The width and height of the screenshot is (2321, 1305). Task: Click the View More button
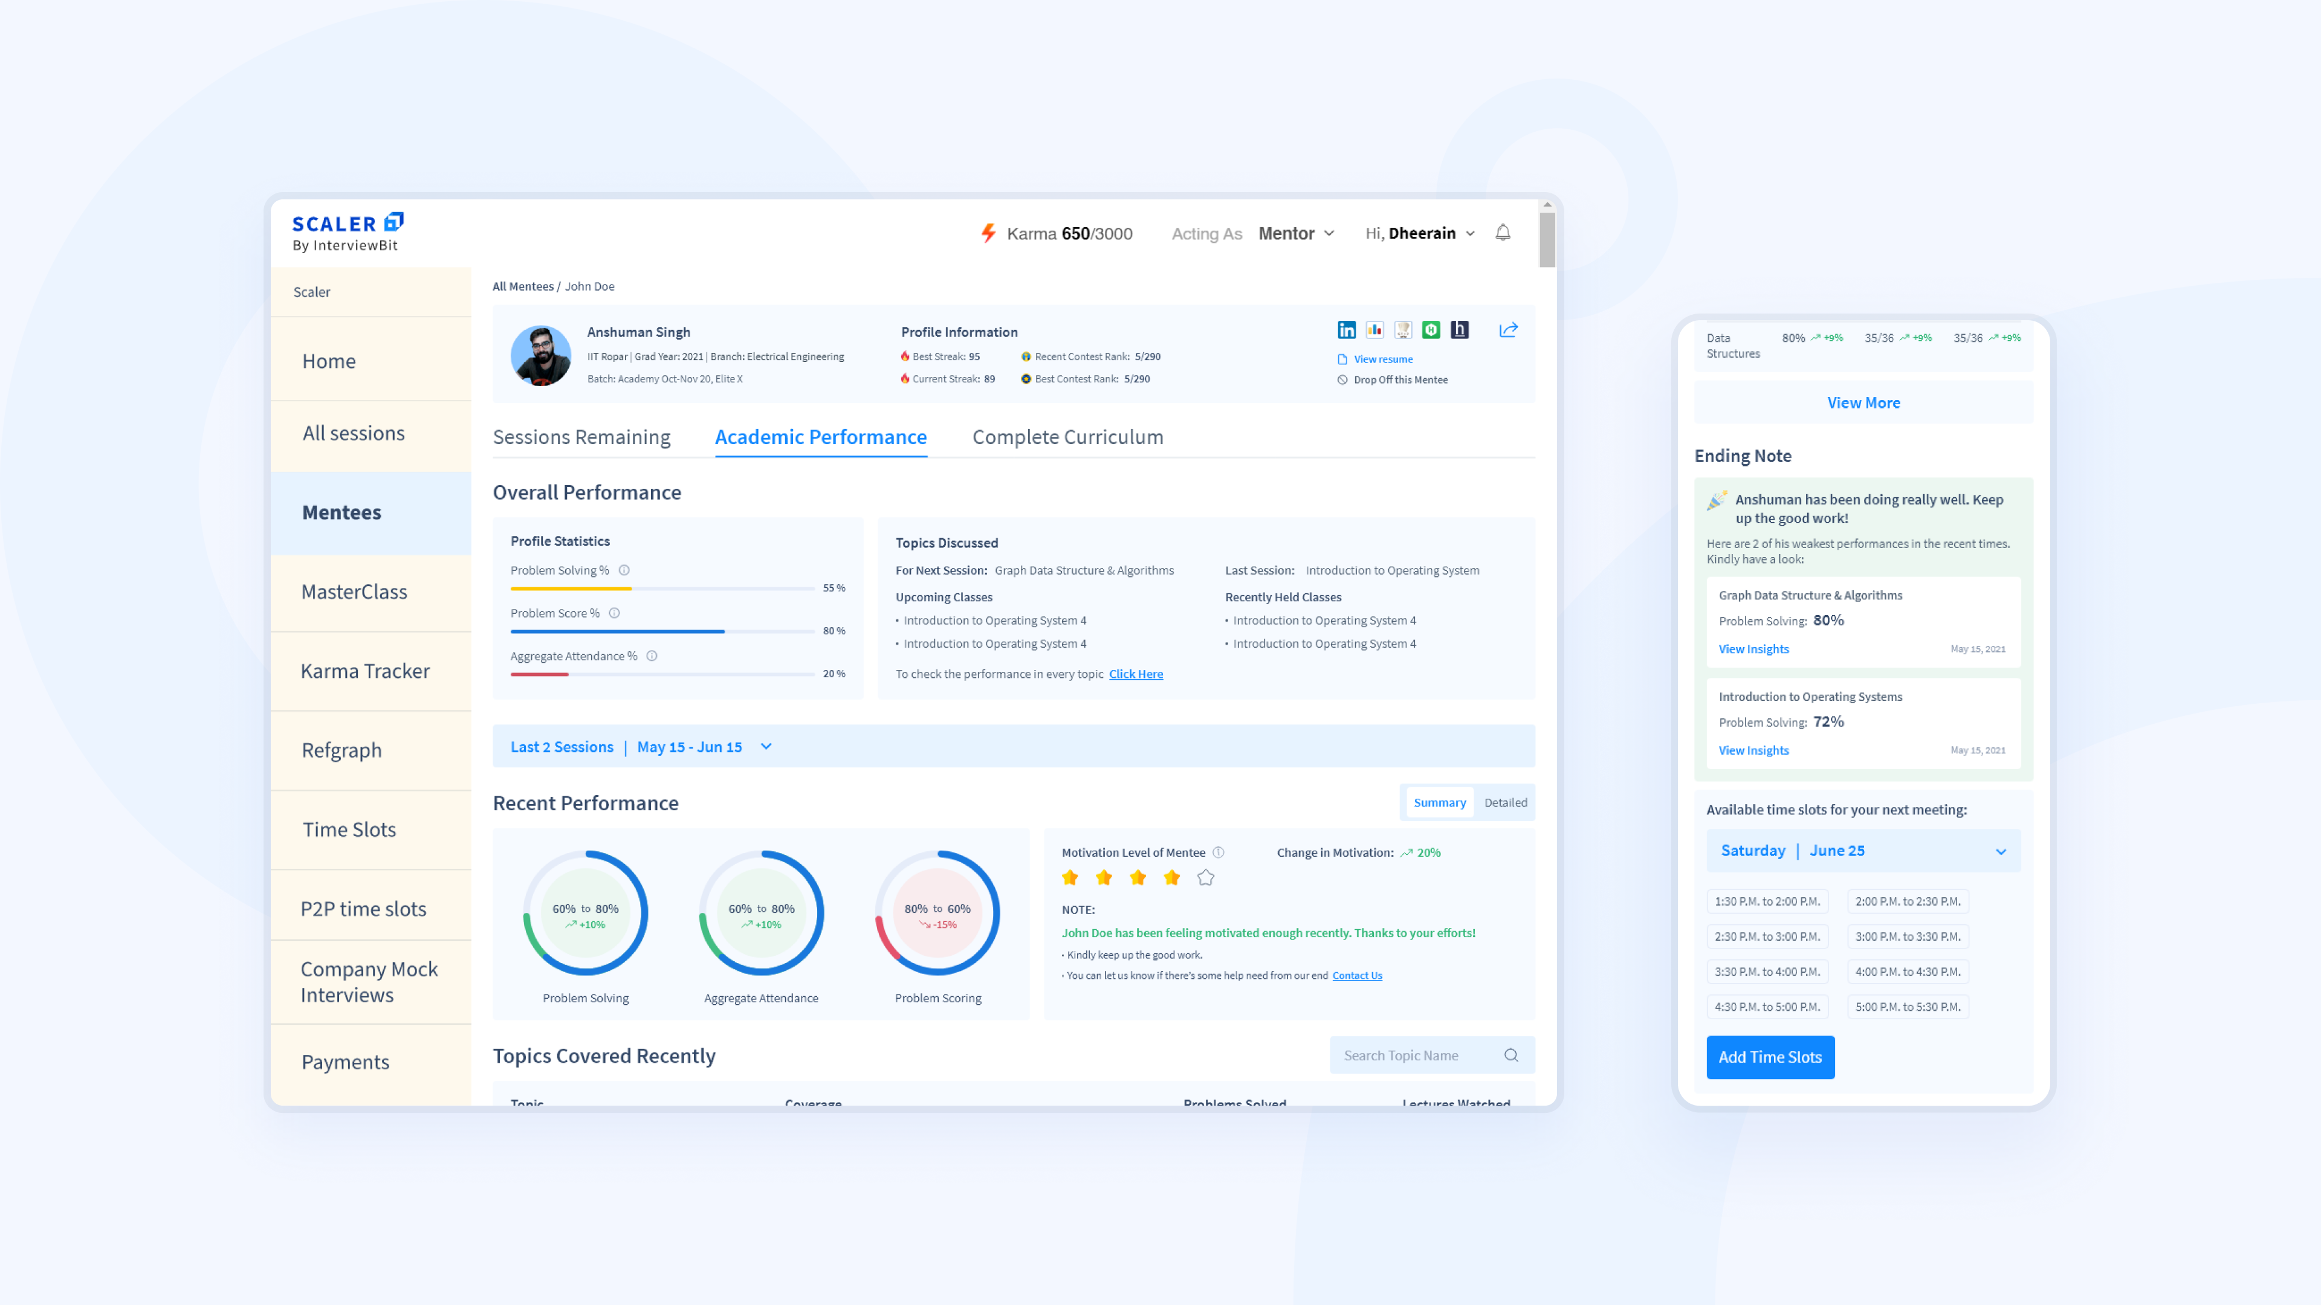click(x=1863, y=402)
